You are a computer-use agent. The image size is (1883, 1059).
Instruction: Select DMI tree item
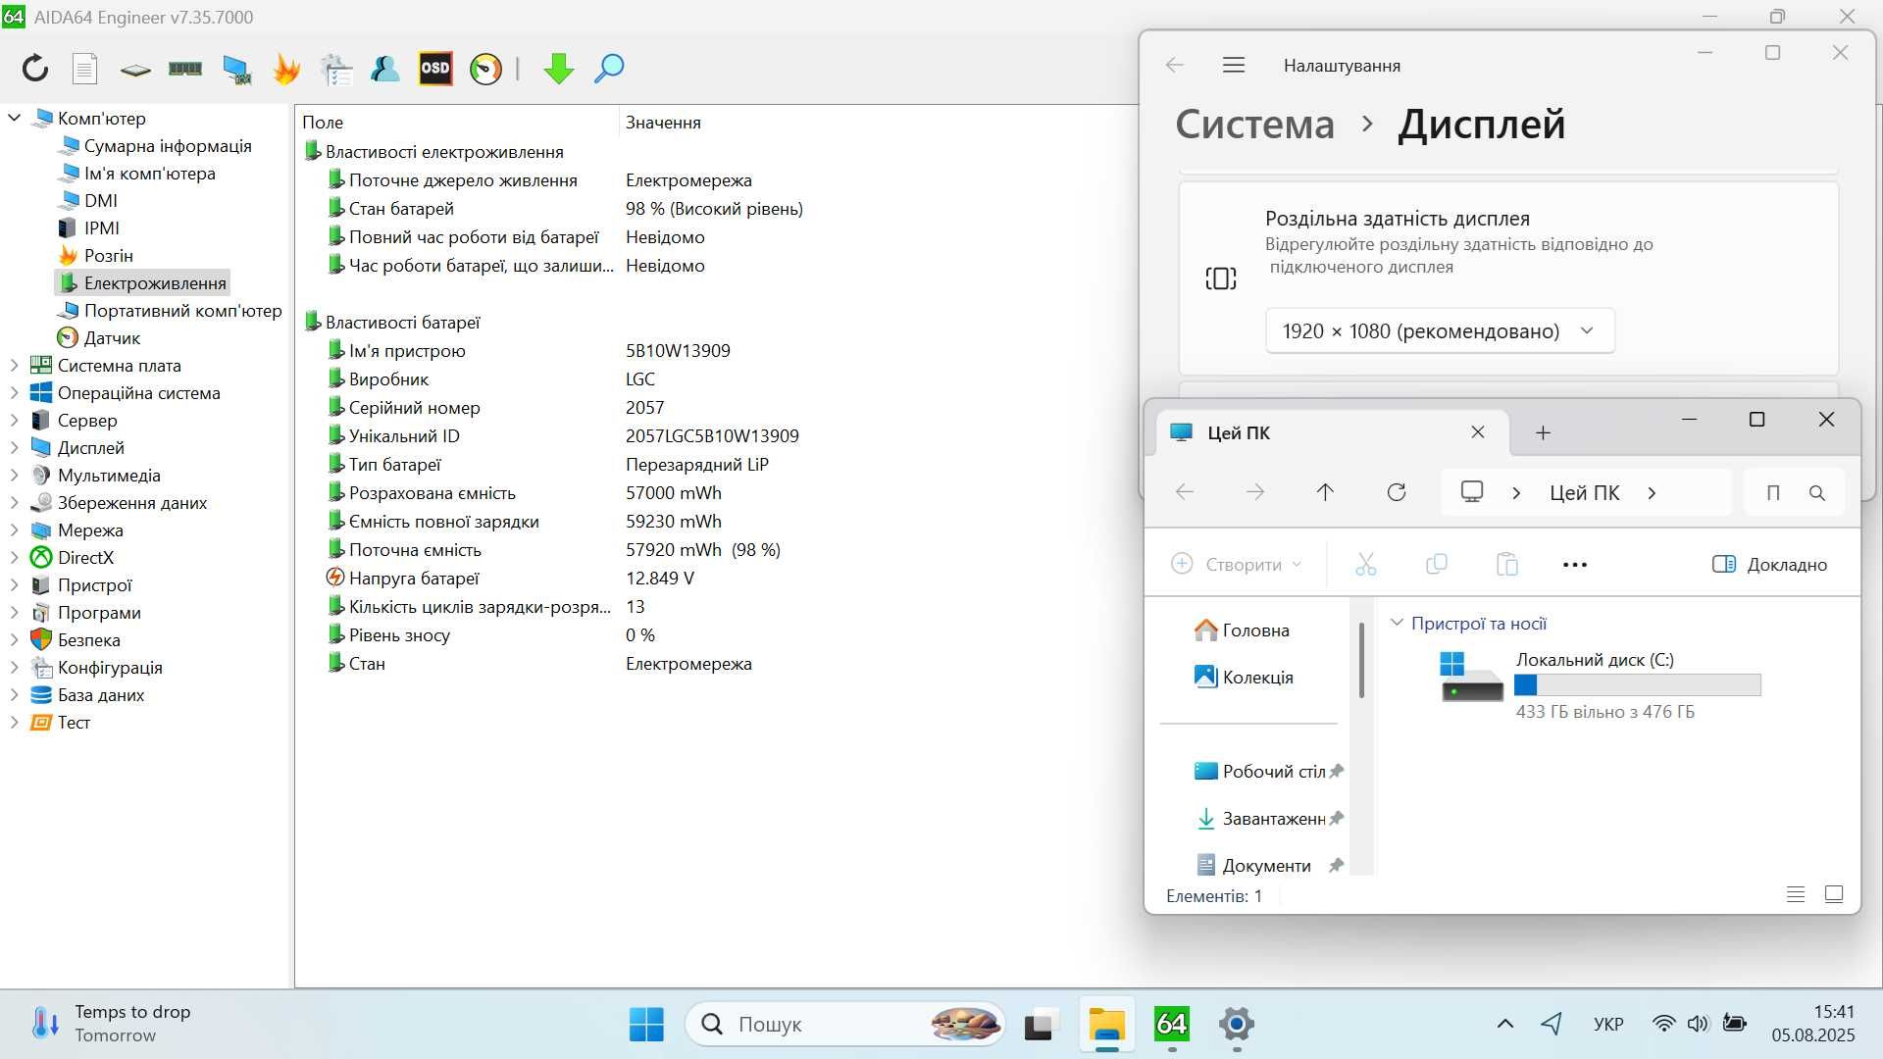pos(100,200)
